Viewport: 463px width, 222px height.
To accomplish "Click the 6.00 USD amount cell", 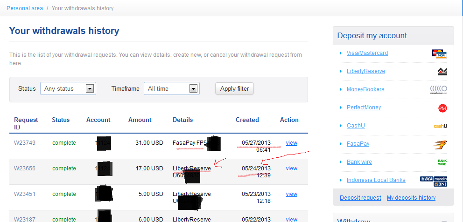I will [x=151, y=219].
